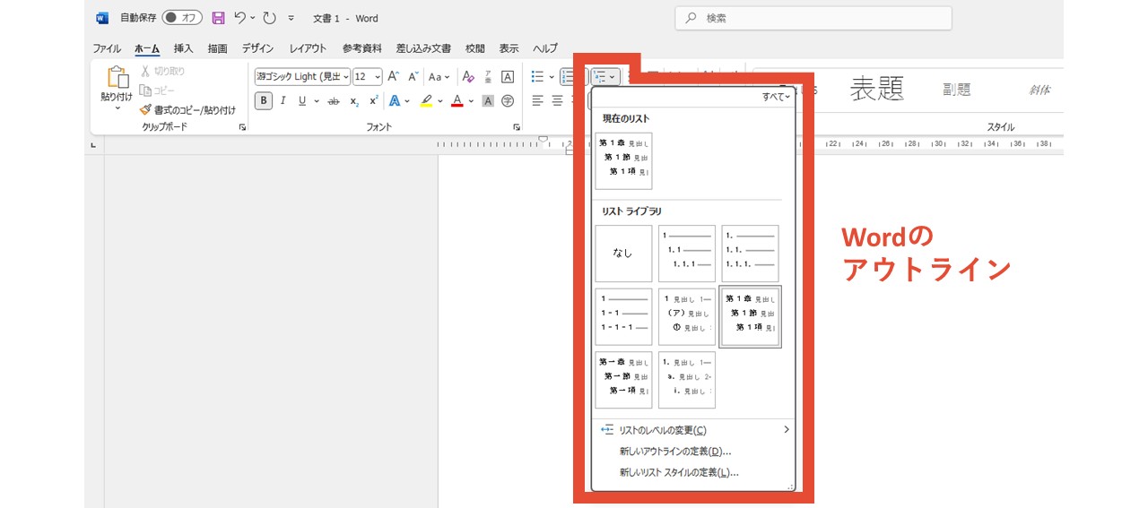The height and width of the screenshot is (508, 1148).
Task: Open the font name combo box dropdown
Action: [345, 77]
